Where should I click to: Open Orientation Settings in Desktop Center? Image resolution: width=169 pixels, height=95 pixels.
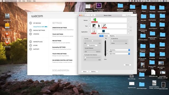59,28
